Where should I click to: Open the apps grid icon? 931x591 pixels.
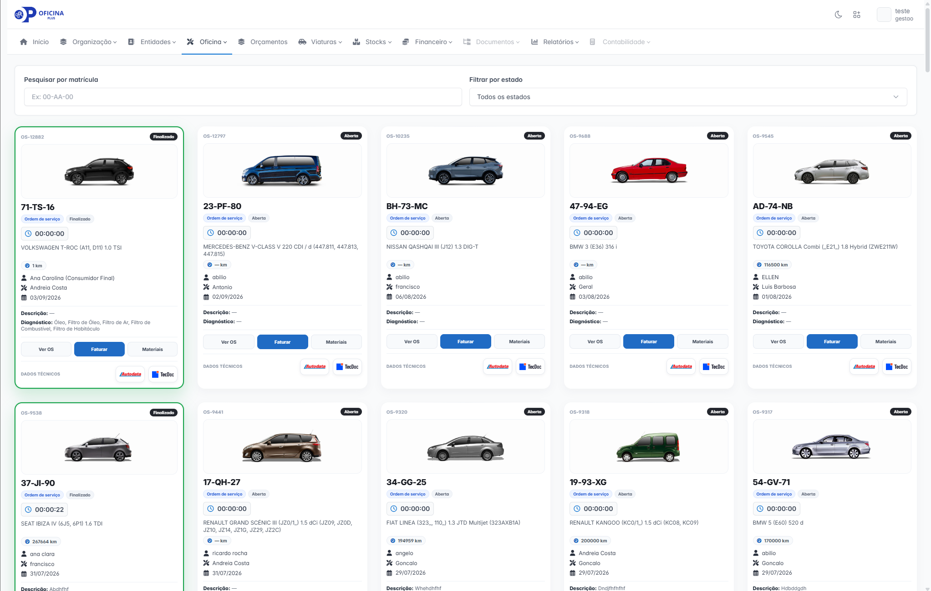[x=857, y=15]
